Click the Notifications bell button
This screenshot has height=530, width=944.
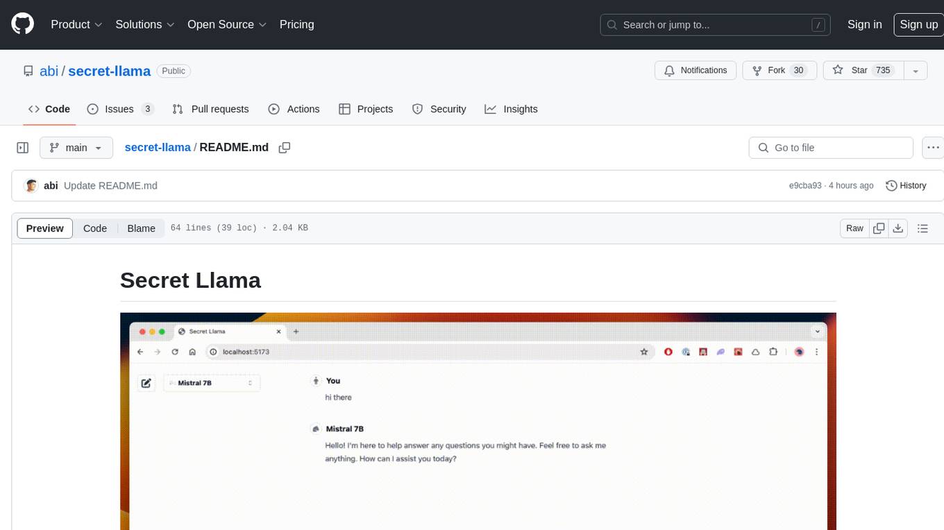[x=696, y=71]
